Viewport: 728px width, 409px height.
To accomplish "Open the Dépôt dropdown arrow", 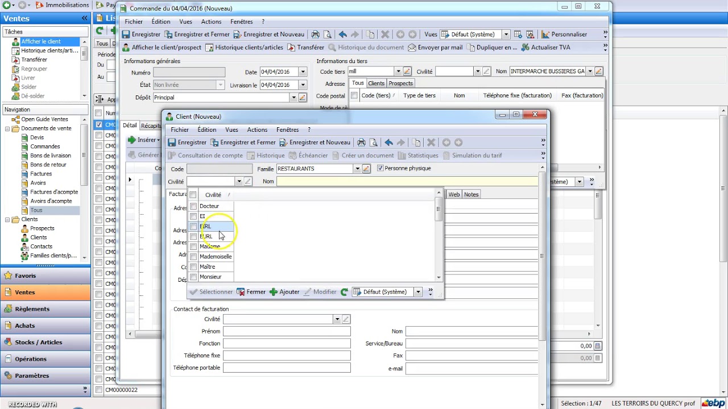I will pyautogui.click(x=293, y=98).
